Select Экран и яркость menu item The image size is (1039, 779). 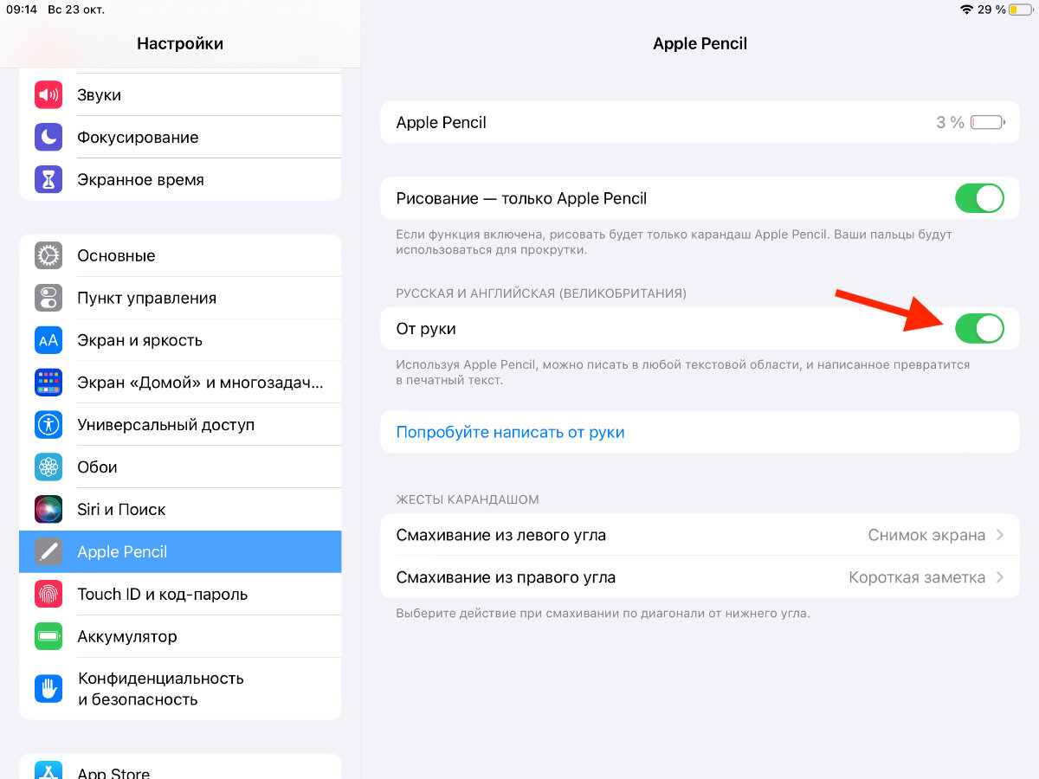[180, 340]
